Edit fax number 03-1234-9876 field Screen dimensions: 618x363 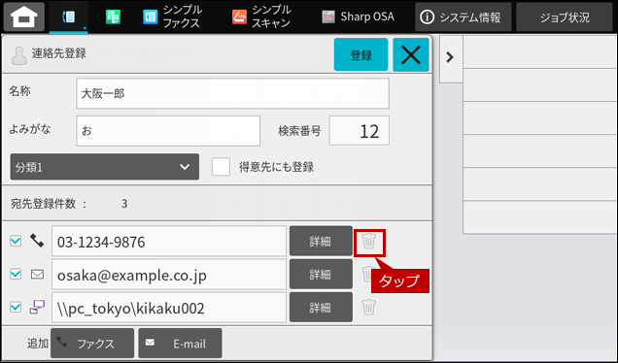169,242
